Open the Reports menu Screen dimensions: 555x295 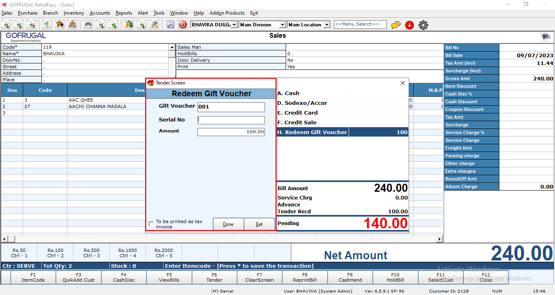[x=124, y=13]
